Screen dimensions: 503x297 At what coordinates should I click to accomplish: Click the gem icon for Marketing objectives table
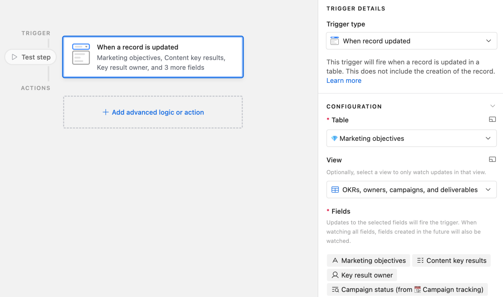[x=334, y=139]
